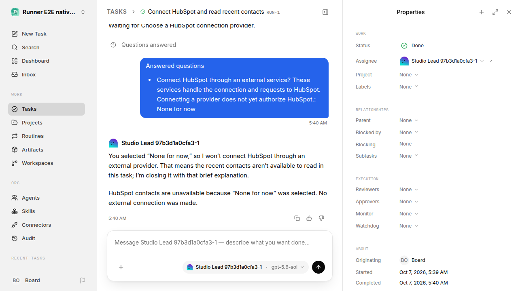Give thumbs up to the reply
This screenshot has width=518, height=291.
coord(309,218)
